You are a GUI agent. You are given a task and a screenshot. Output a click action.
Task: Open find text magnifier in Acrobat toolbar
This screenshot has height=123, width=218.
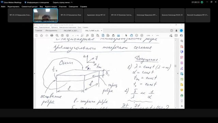[57, 36]
